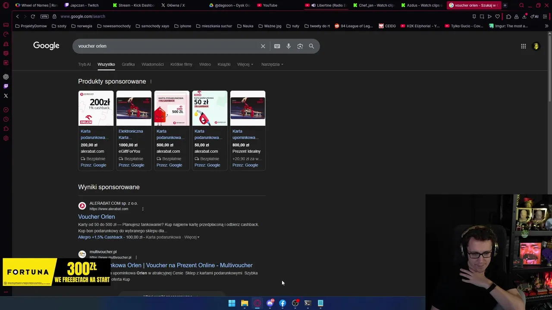Go back to previous page
Image resolution: width=552 pixels, height=310 pixels.
click(x=17, y=16)
